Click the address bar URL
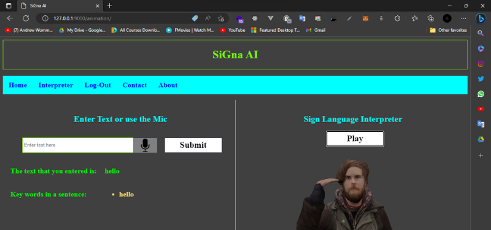The height and width of the screenshot is (230, 491). [82, 18]
